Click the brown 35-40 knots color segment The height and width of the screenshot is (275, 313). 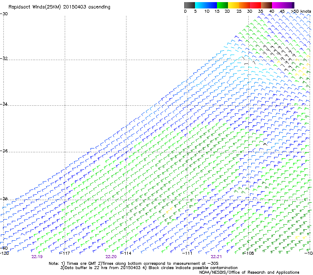tap(266, 5)
